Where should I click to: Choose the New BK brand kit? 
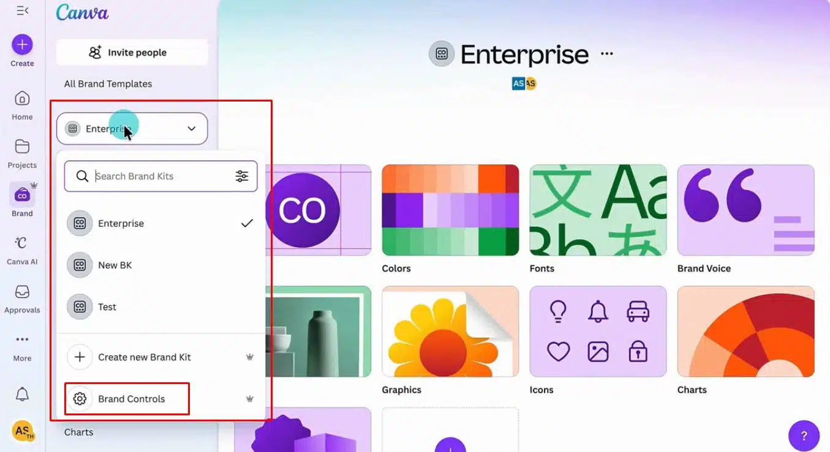tap(160, 265)
